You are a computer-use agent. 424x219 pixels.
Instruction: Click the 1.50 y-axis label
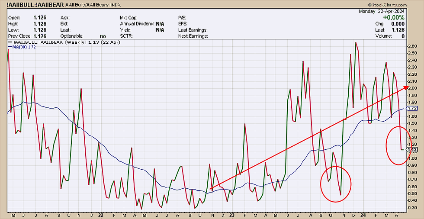coord(412,123)
